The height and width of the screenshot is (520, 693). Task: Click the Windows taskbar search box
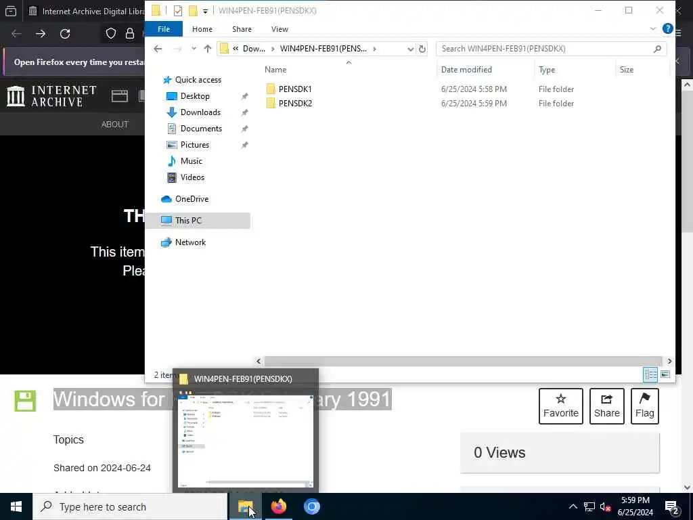[130, 506]
